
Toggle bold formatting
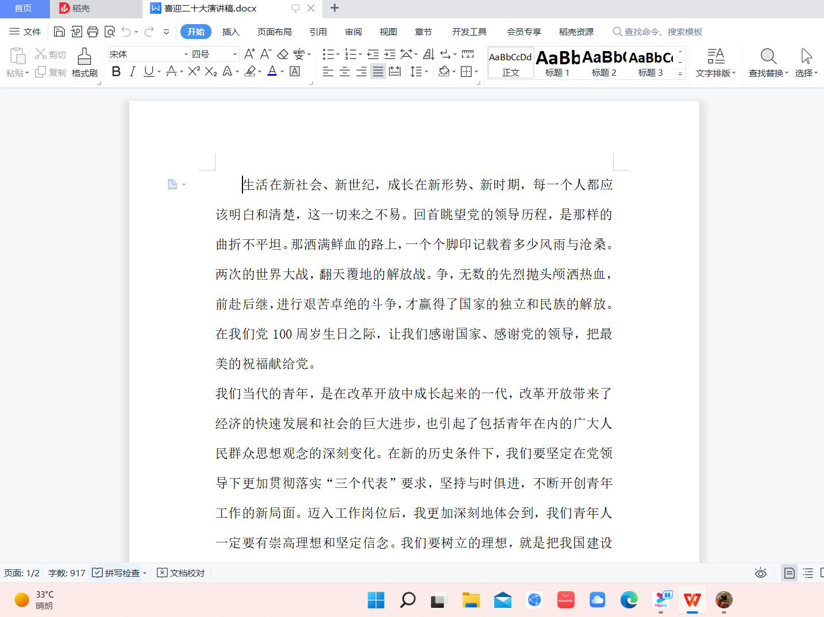pyautogui.click(x=116, y=71)
